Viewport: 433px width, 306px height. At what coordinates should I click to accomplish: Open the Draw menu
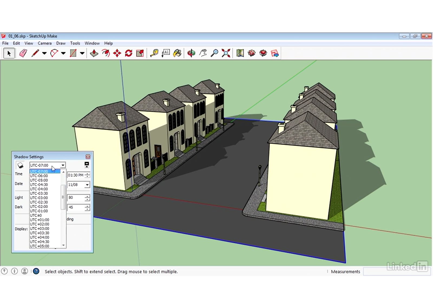(x=61, y=43)
